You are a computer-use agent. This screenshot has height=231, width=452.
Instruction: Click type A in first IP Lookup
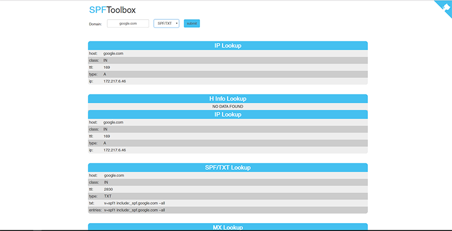pos(105,74)
